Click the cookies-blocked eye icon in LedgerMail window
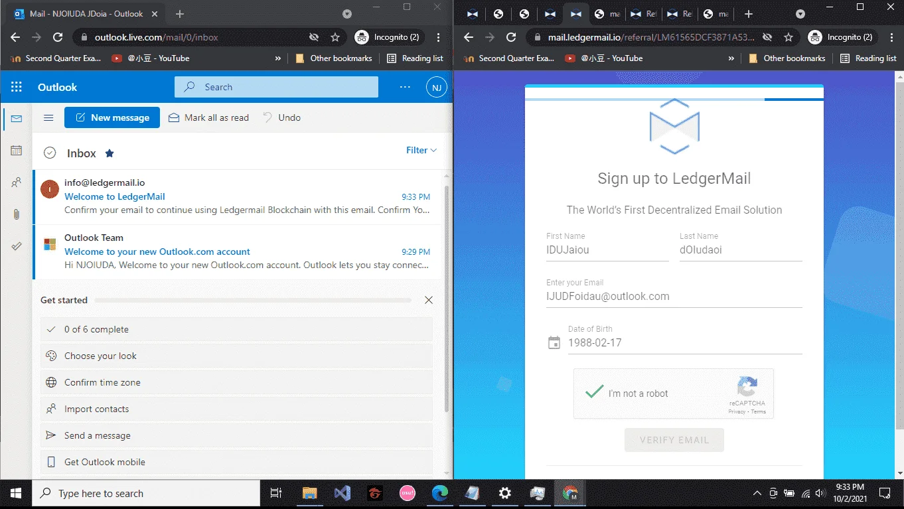The height and width of the screenshot is (509, 904). click(x=767, y=37)
